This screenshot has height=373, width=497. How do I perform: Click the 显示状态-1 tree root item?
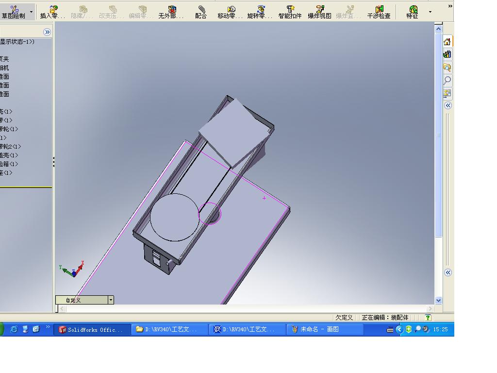[x=17, y=42]
